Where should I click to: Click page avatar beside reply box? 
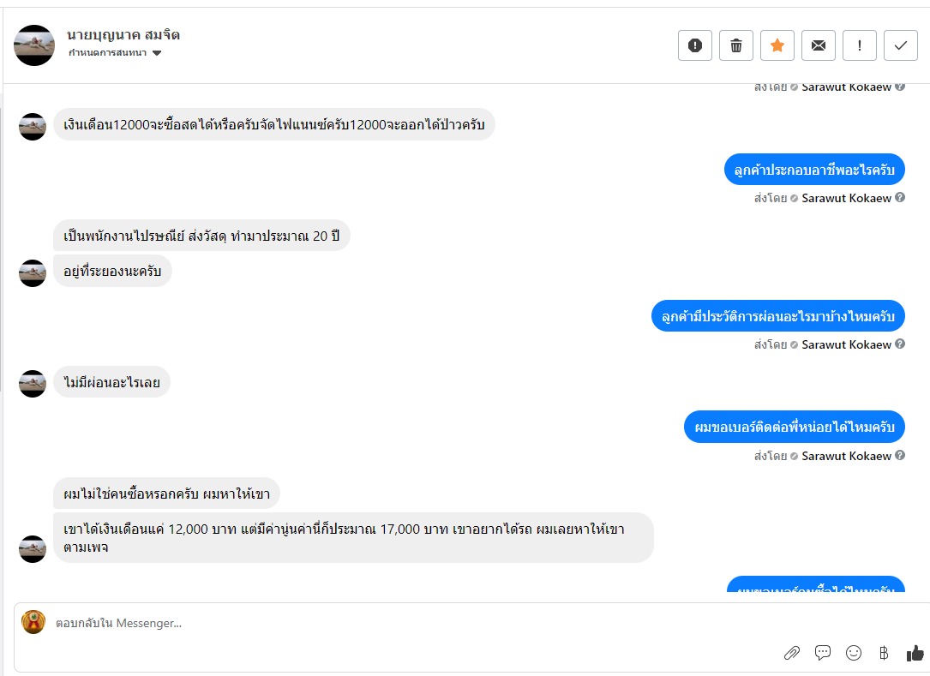33,622
